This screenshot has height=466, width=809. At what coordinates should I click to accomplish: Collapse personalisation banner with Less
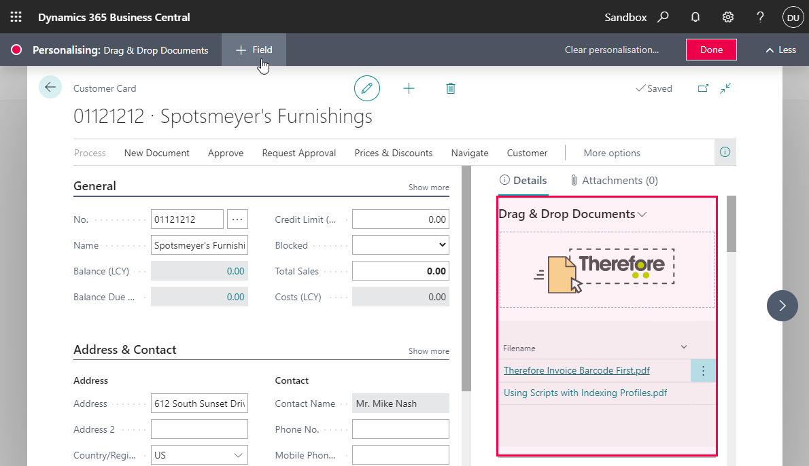pyautogui.click(x=780, y=50)
